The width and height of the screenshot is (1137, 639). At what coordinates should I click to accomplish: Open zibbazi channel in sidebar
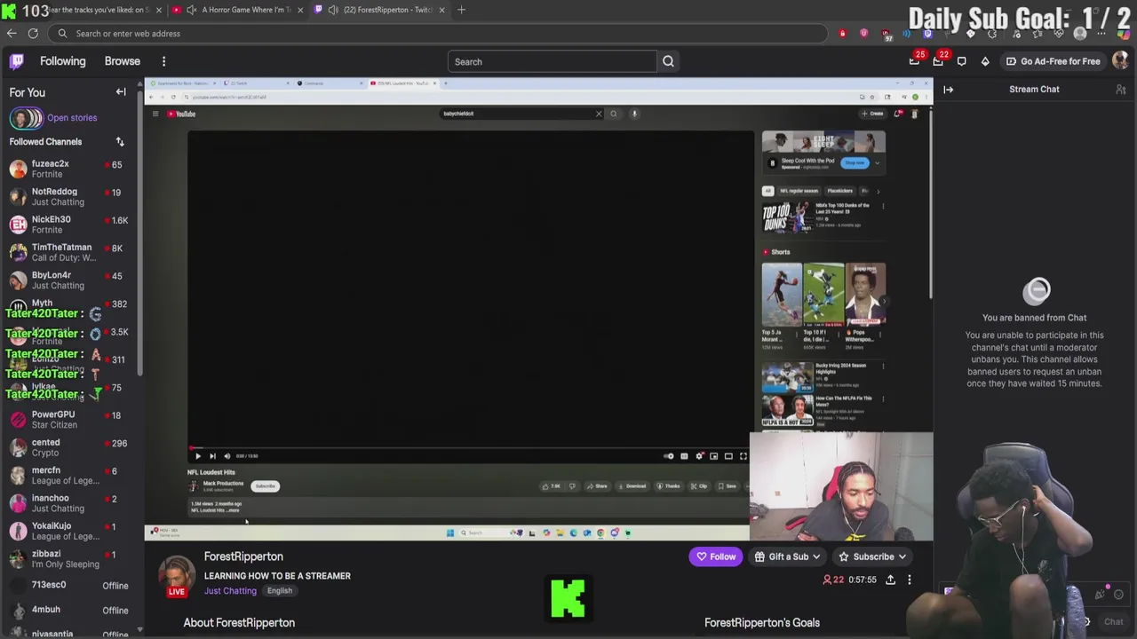[x=71, y=559]
